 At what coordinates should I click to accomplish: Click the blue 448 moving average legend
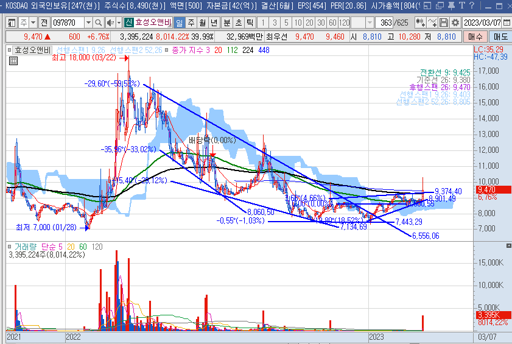pyautogui.click(x=264, y=51)
